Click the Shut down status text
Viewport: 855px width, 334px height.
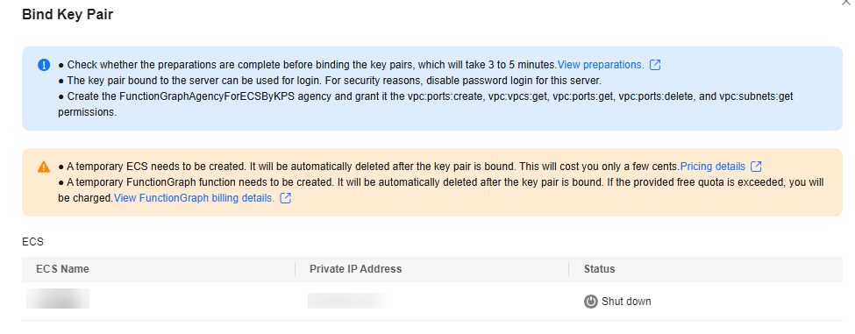(x=626, y=302)
